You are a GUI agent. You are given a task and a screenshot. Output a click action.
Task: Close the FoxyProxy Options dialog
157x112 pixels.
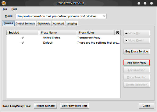pos(146,106)
